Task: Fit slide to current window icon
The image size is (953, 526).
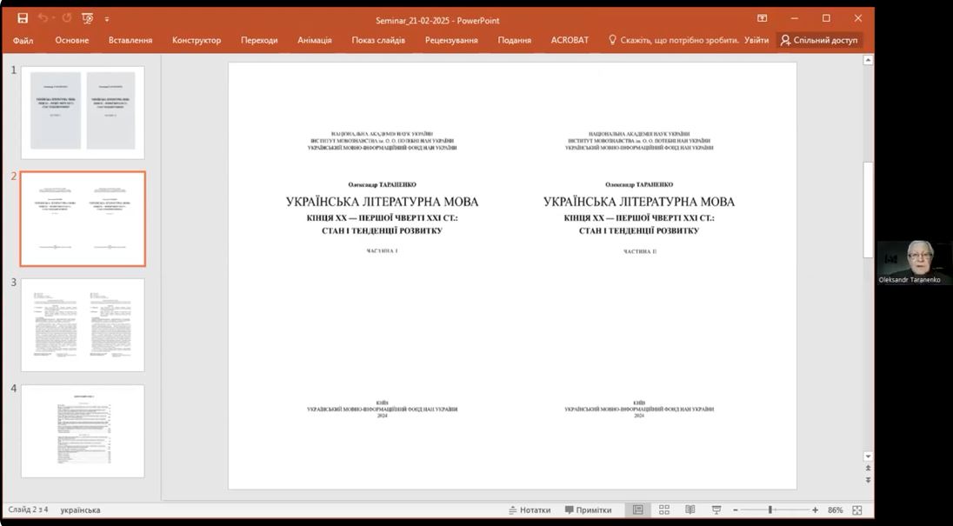Action: tap(857, 510)
